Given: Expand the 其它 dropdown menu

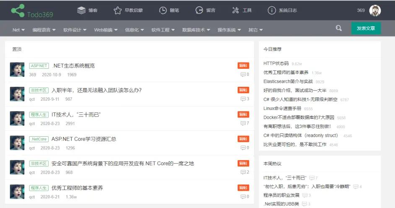Looking at the screenshot, I should click(255, 30).
